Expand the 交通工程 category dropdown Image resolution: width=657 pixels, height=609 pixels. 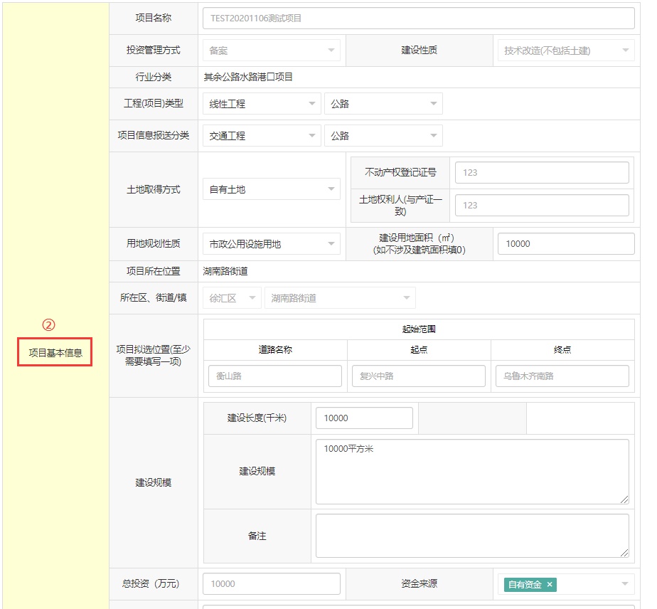point(261,136)
